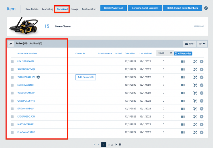Open maintenance tools for 72UYUZ0AHHZD
Image resolution: width=213 pixels, height=148 pixels.
click(195, 77)
